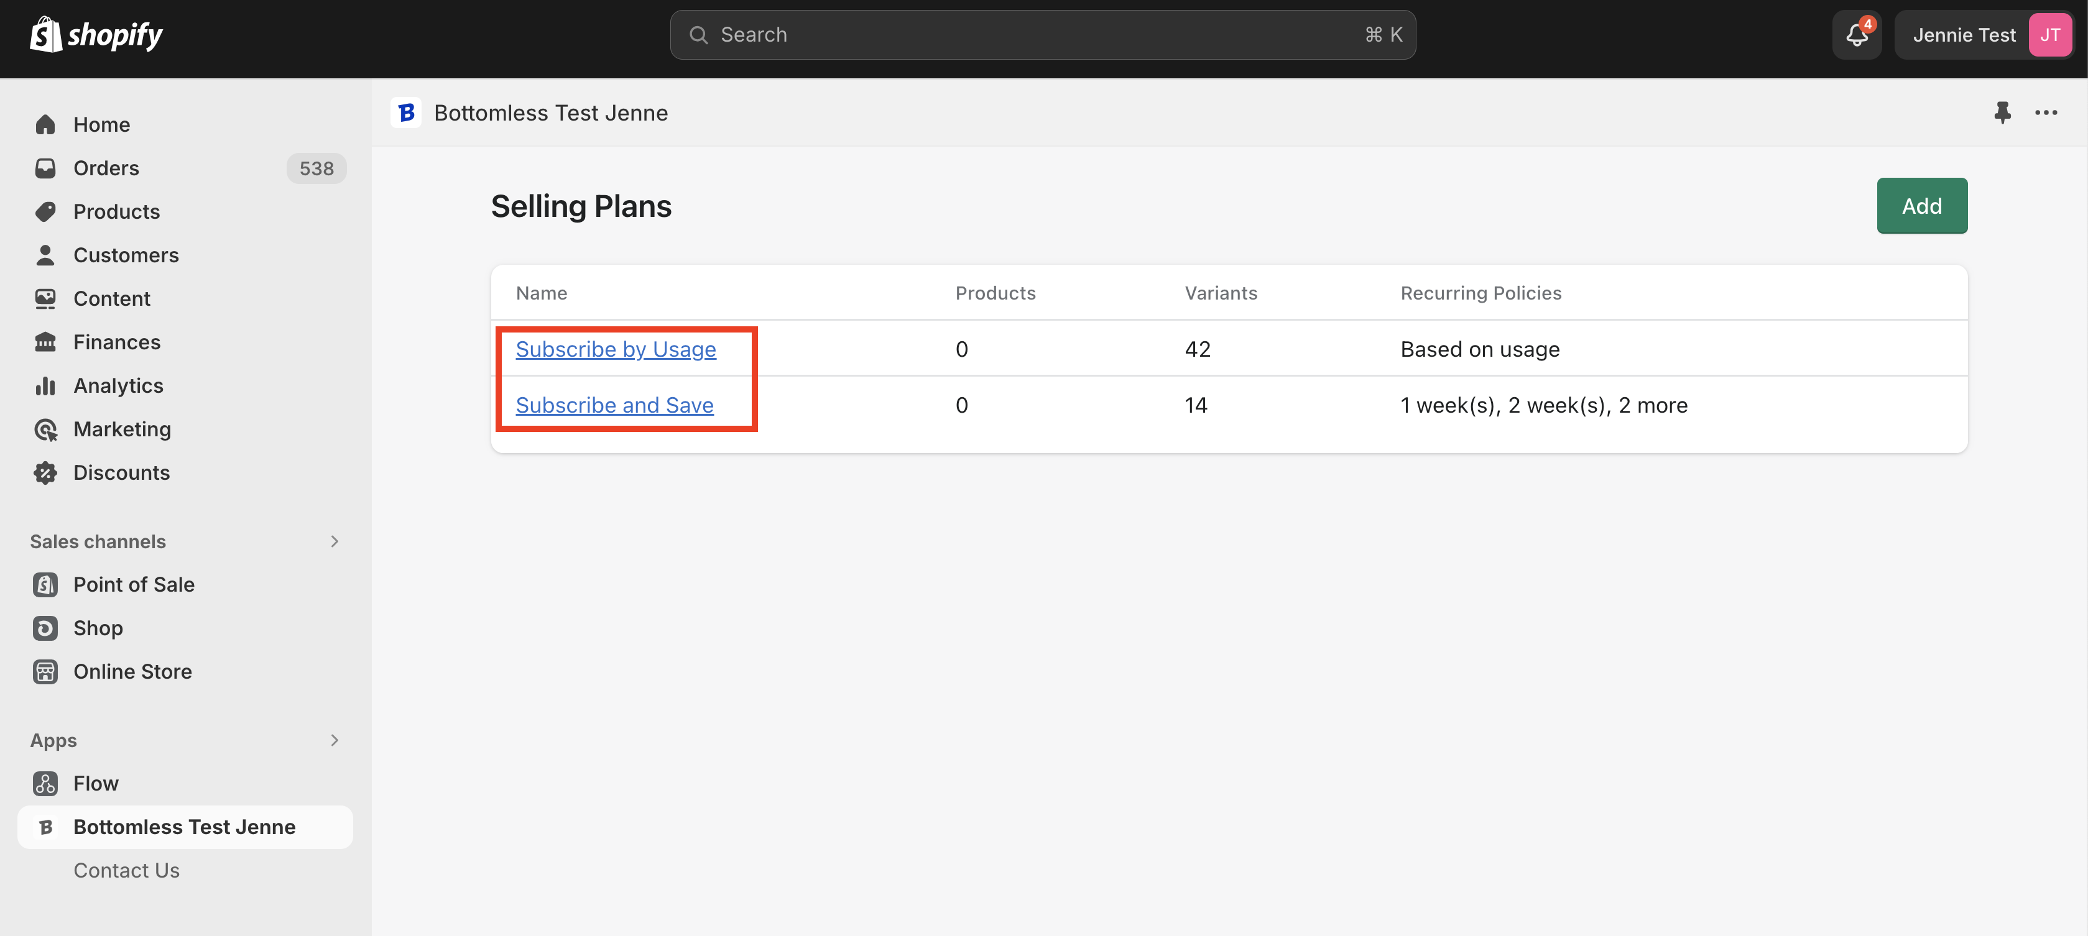Click the 42 variants value
Screen dimensions: 2088x936
(x=1197, y=349)
